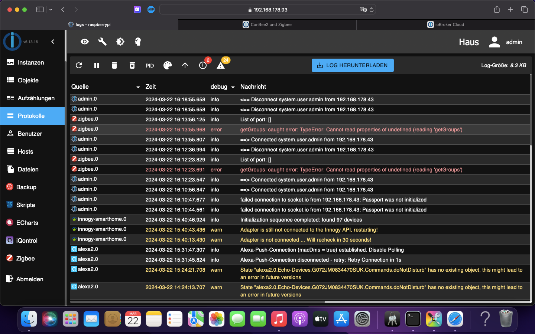Click the Log-Größe 8.3 KB label
Viewport: 535px width, 334px height.
point(503,65)
